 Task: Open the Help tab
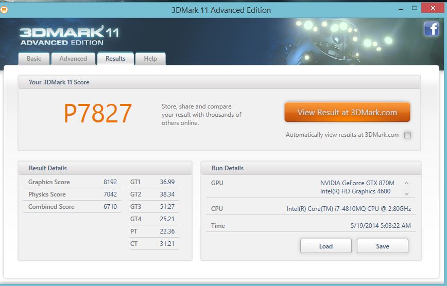coord(150,59)
